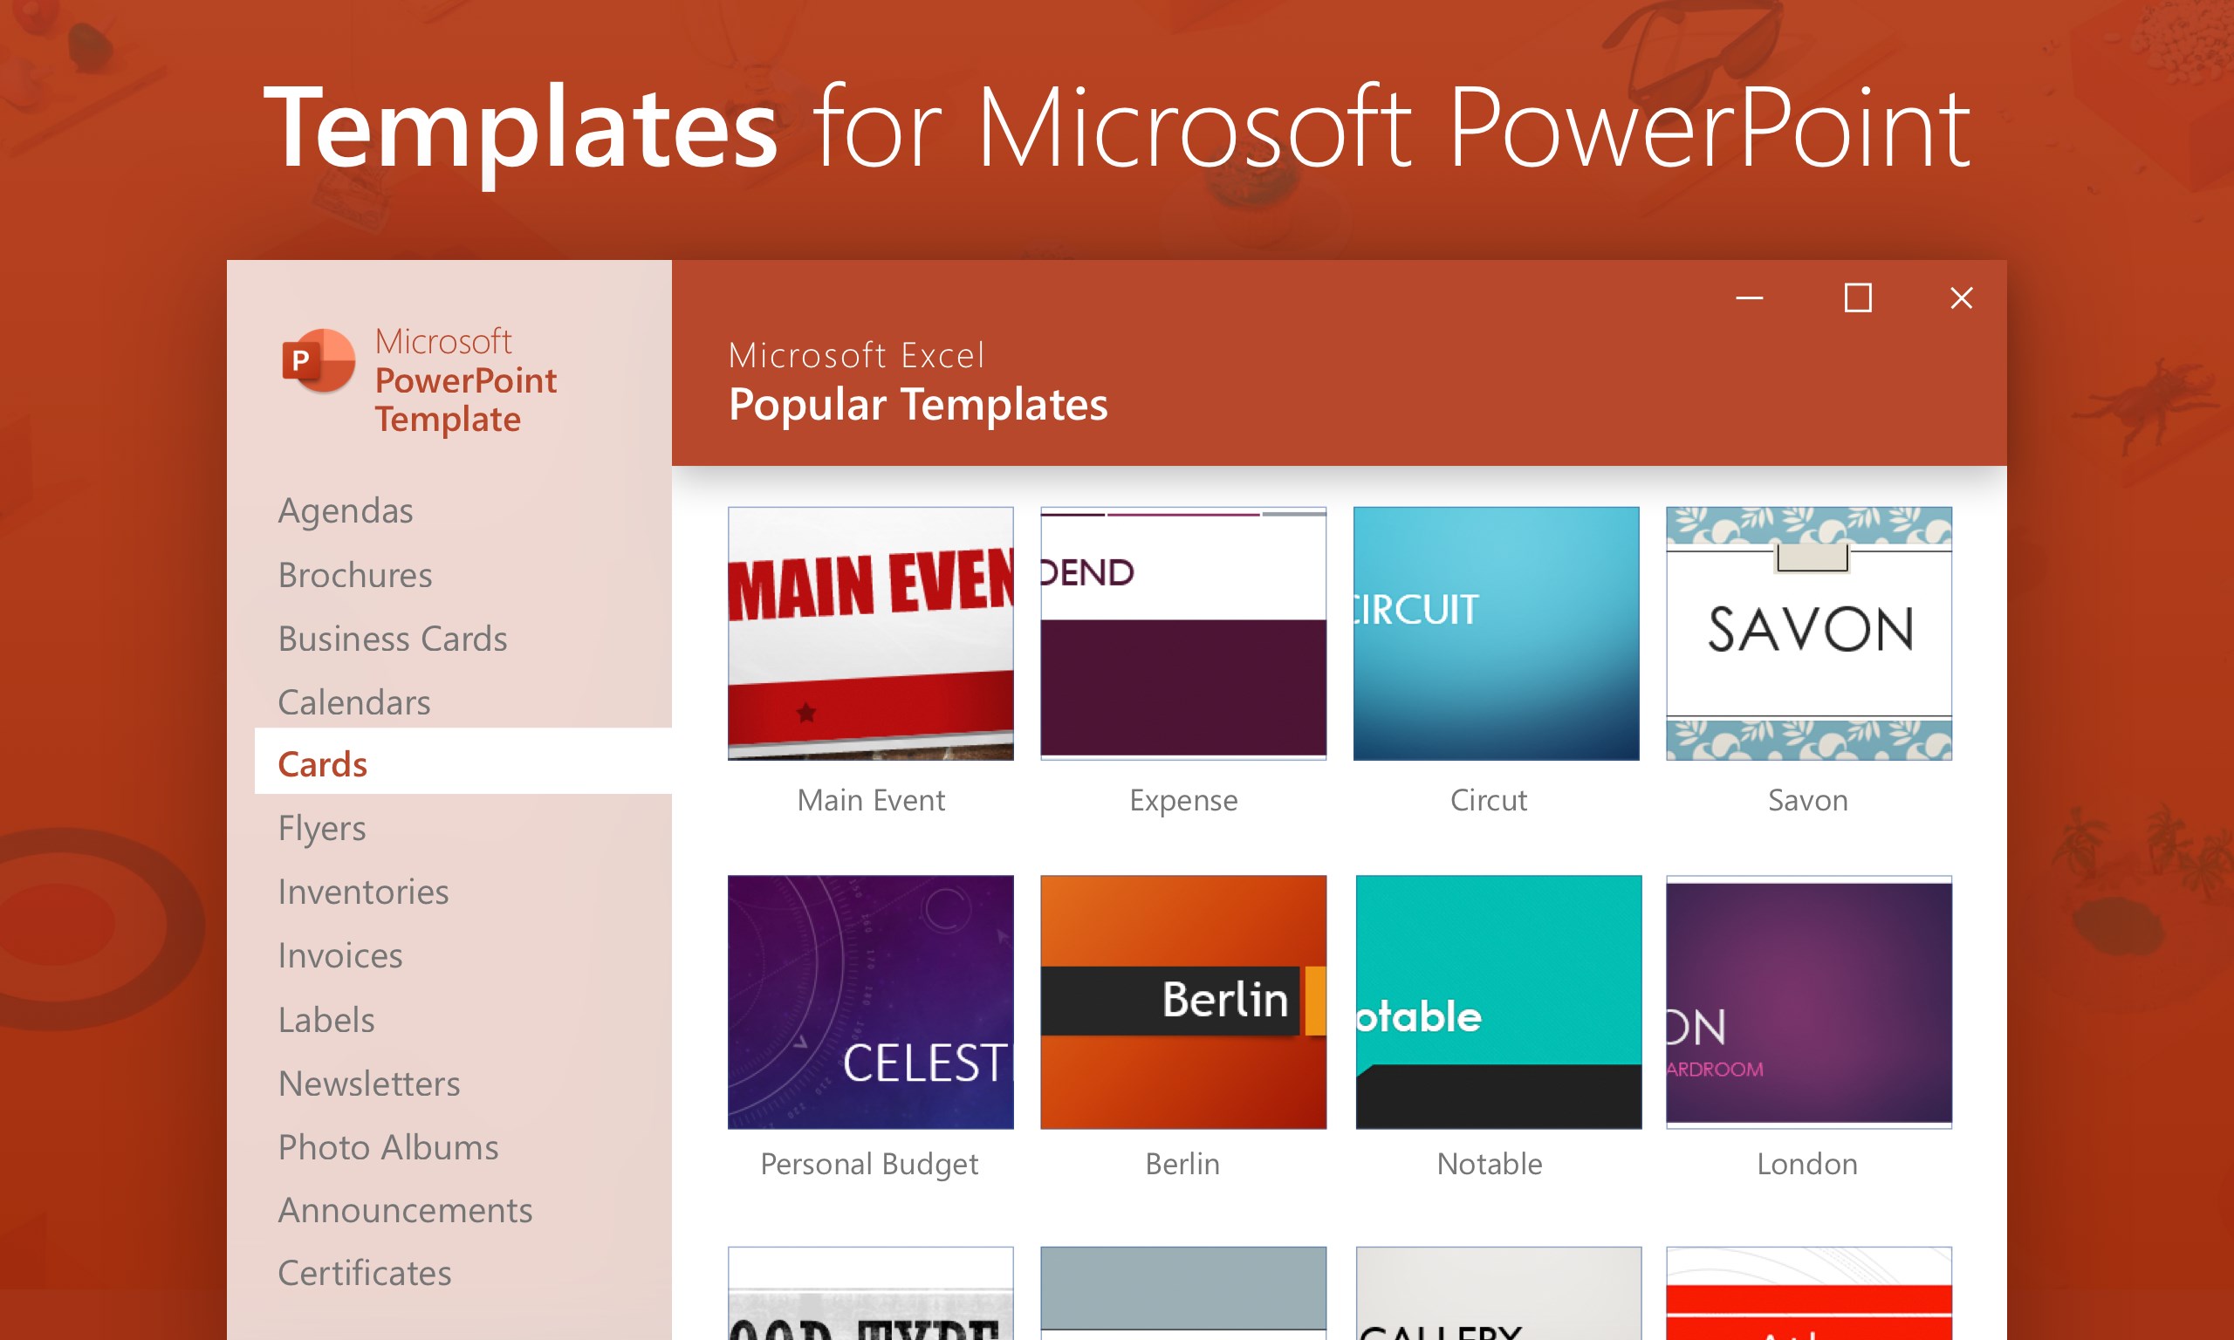Click the Expense template label
2234x1340 pixels.
click(1183, 800)
